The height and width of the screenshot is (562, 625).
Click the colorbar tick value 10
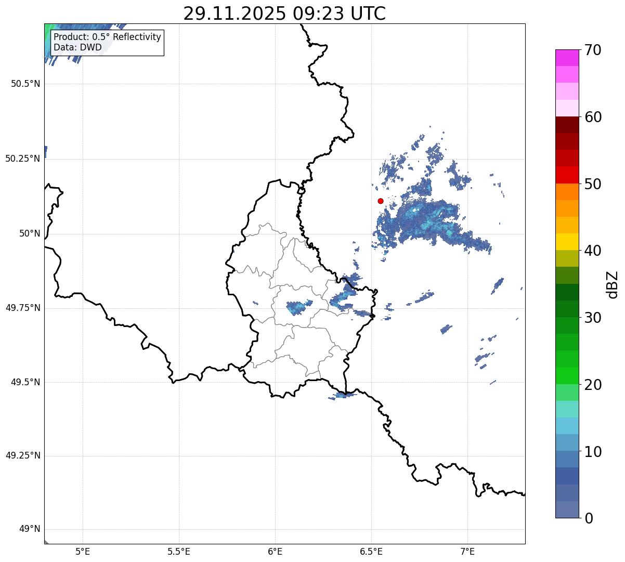coord(593,451)
